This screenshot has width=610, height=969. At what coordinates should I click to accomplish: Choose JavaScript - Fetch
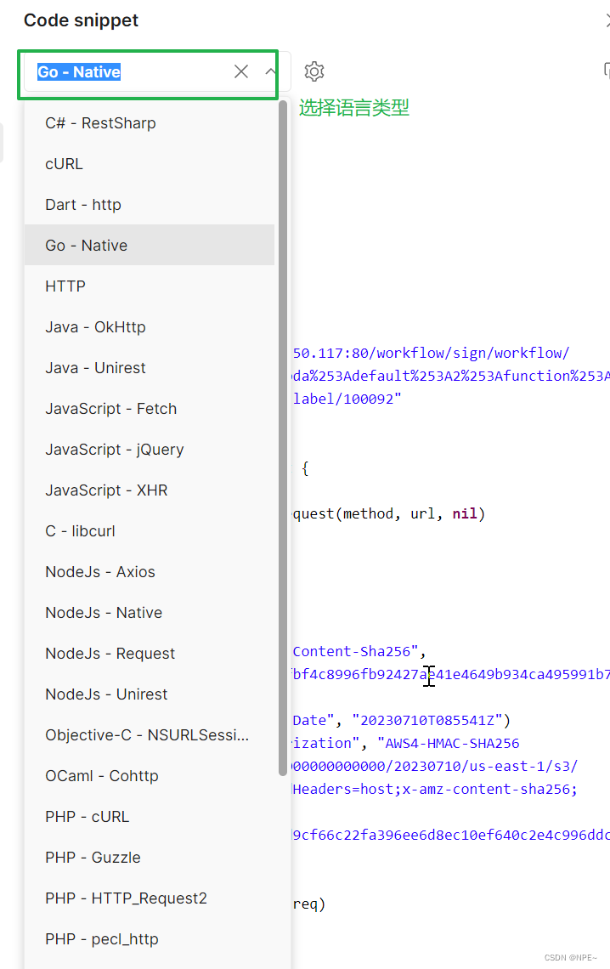(150, 409)
